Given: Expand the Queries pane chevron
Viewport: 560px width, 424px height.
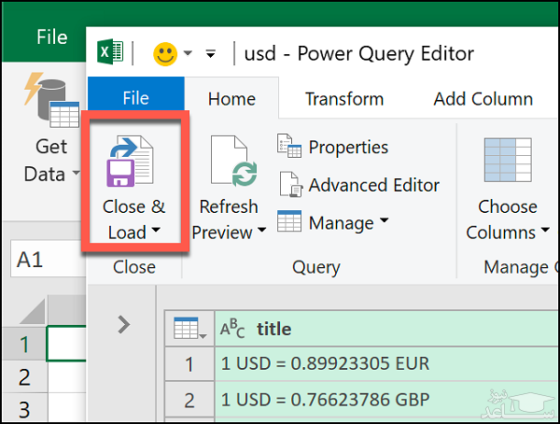Looking at the screenshot, I should point(123,324).
